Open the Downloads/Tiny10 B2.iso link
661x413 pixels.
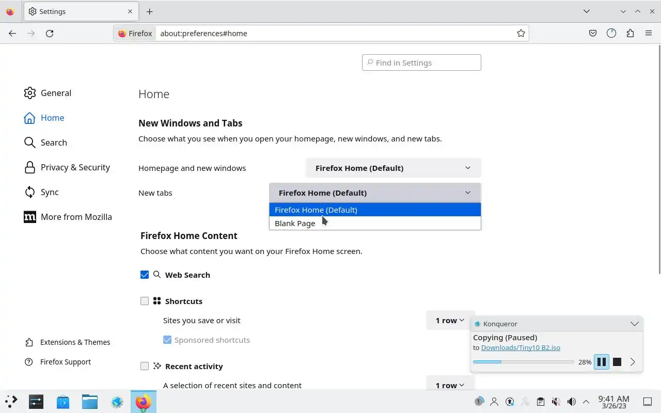521,347
